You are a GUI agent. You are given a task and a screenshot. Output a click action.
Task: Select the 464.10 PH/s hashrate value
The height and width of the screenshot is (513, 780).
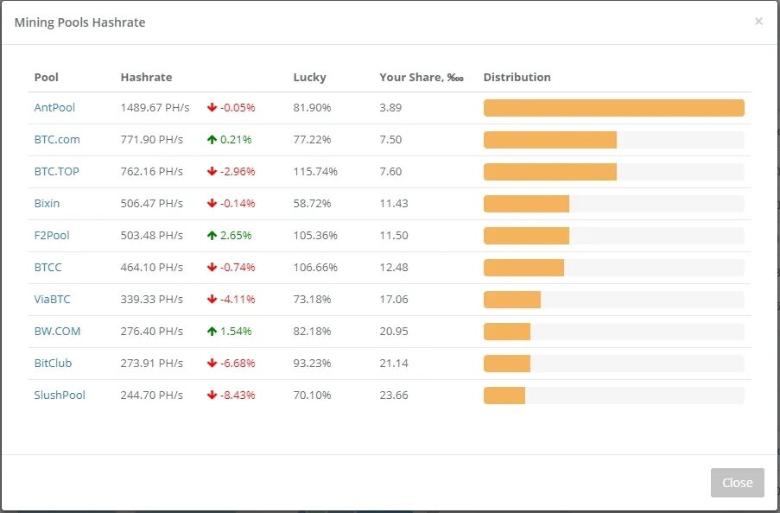pos(152,267)
